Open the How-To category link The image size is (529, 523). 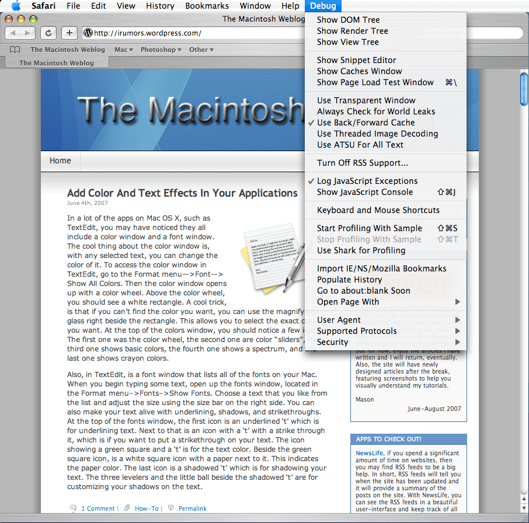(147, 508)
